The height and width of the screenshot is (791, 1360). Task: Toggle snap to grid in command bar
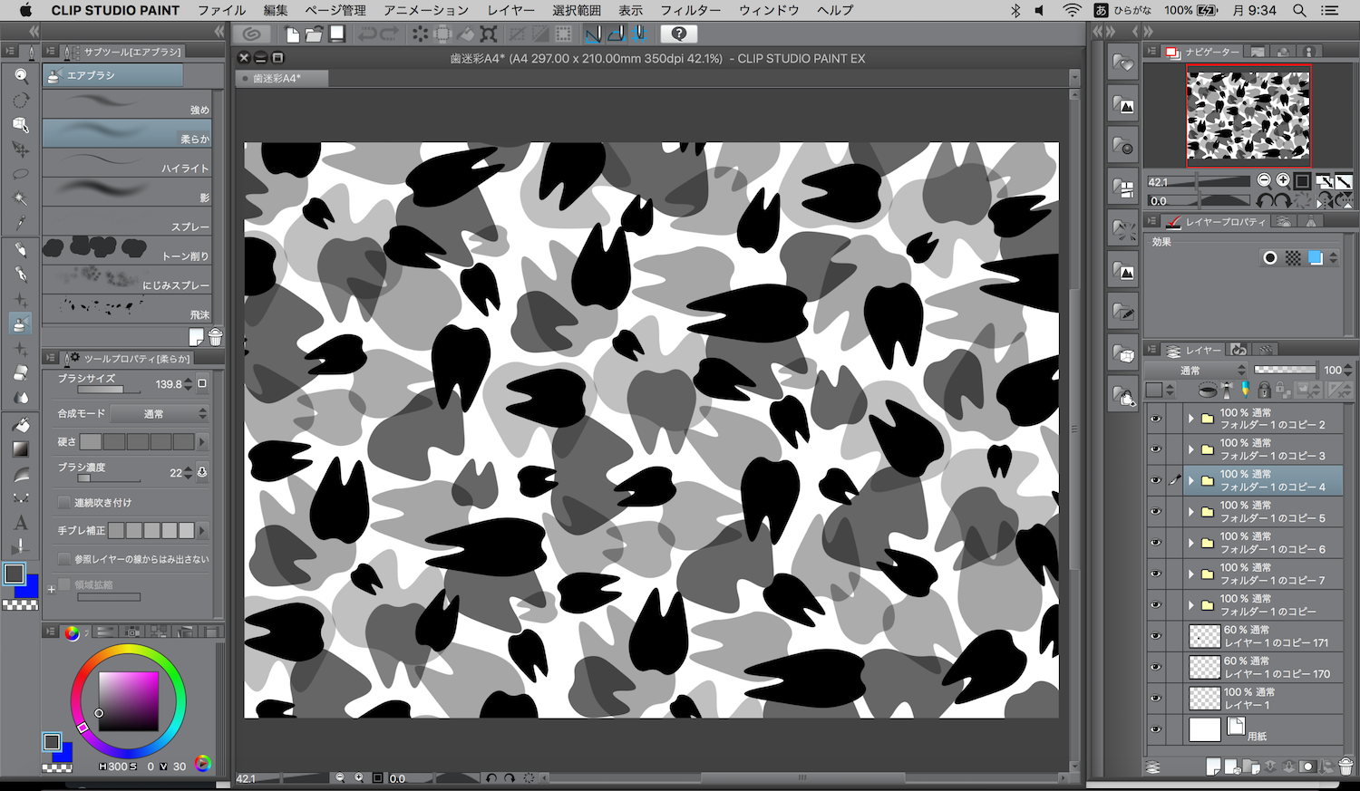(638, 34)
